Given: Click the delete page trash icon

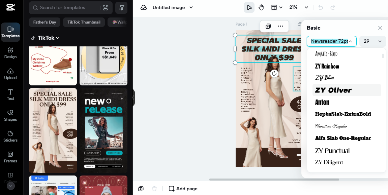Looking at the screenshot, I should click(x=154, y=189).
